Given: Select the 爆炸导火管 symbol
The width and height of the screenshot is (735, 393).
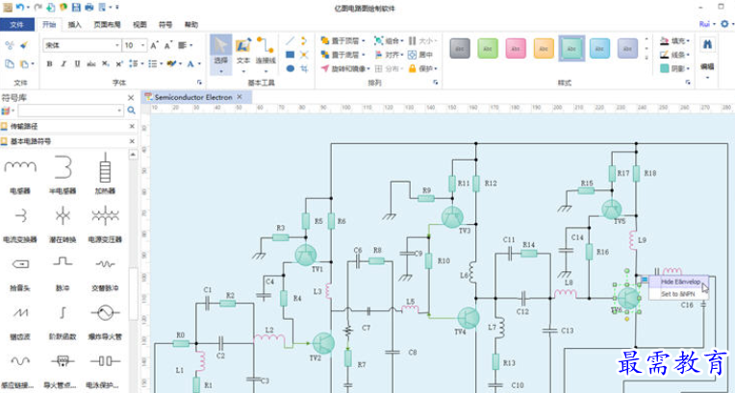Looking at the screenshot, I should [105, 320].
